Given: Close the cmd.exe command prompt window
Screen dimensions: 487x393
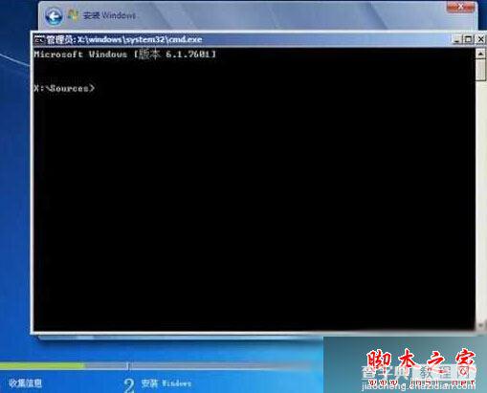Looking at the screenshot, I should point(480,39).
